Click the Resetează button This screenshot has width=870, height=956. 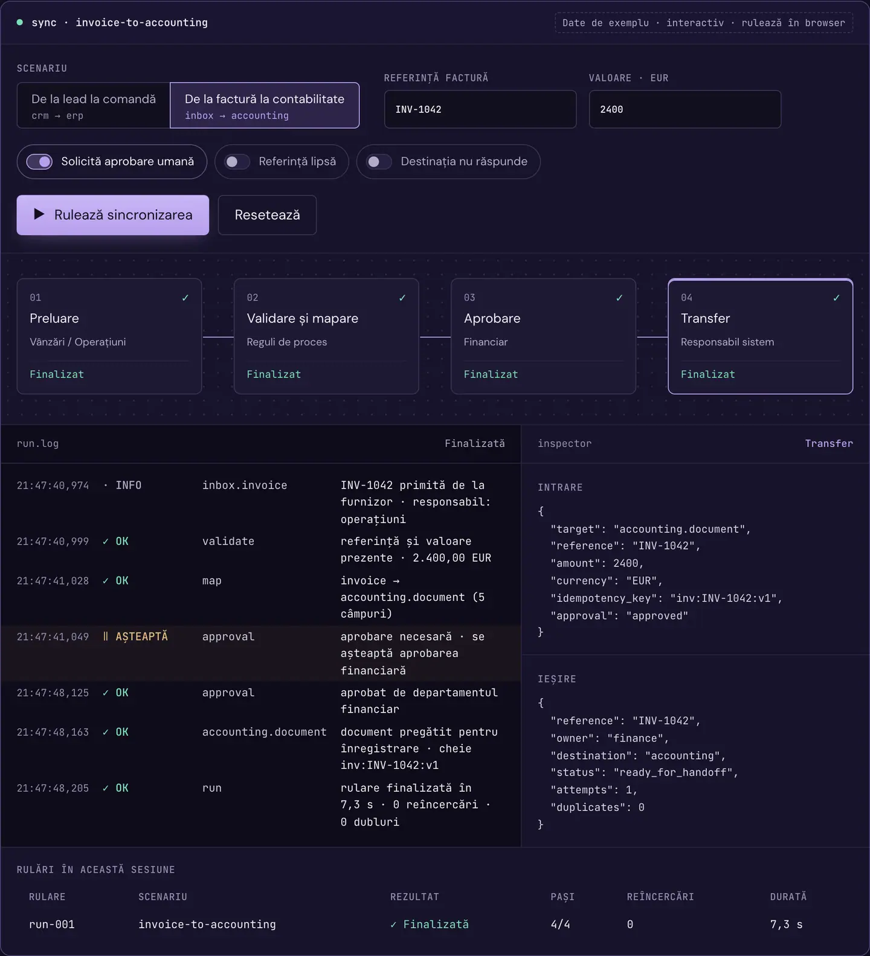(x=267, y=215)
